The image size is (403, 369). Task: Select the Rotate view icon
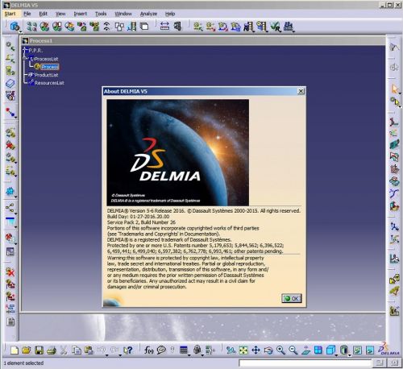268,350
